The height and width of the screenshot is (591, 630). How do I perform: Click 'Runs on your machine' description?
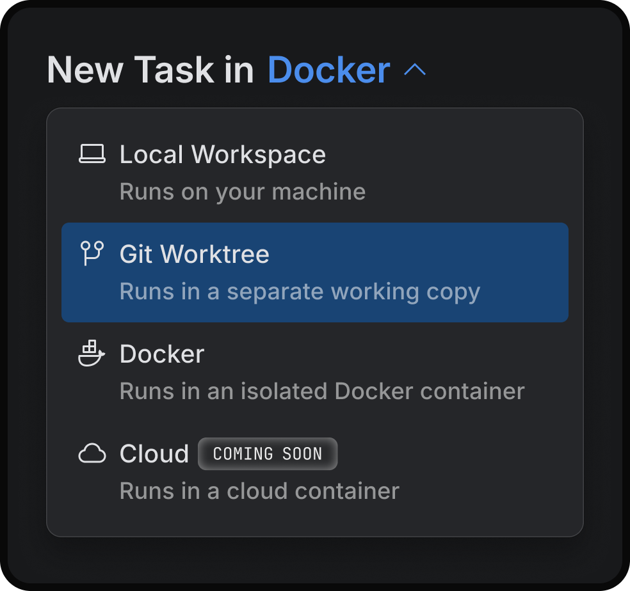click(x=243, y=191)
